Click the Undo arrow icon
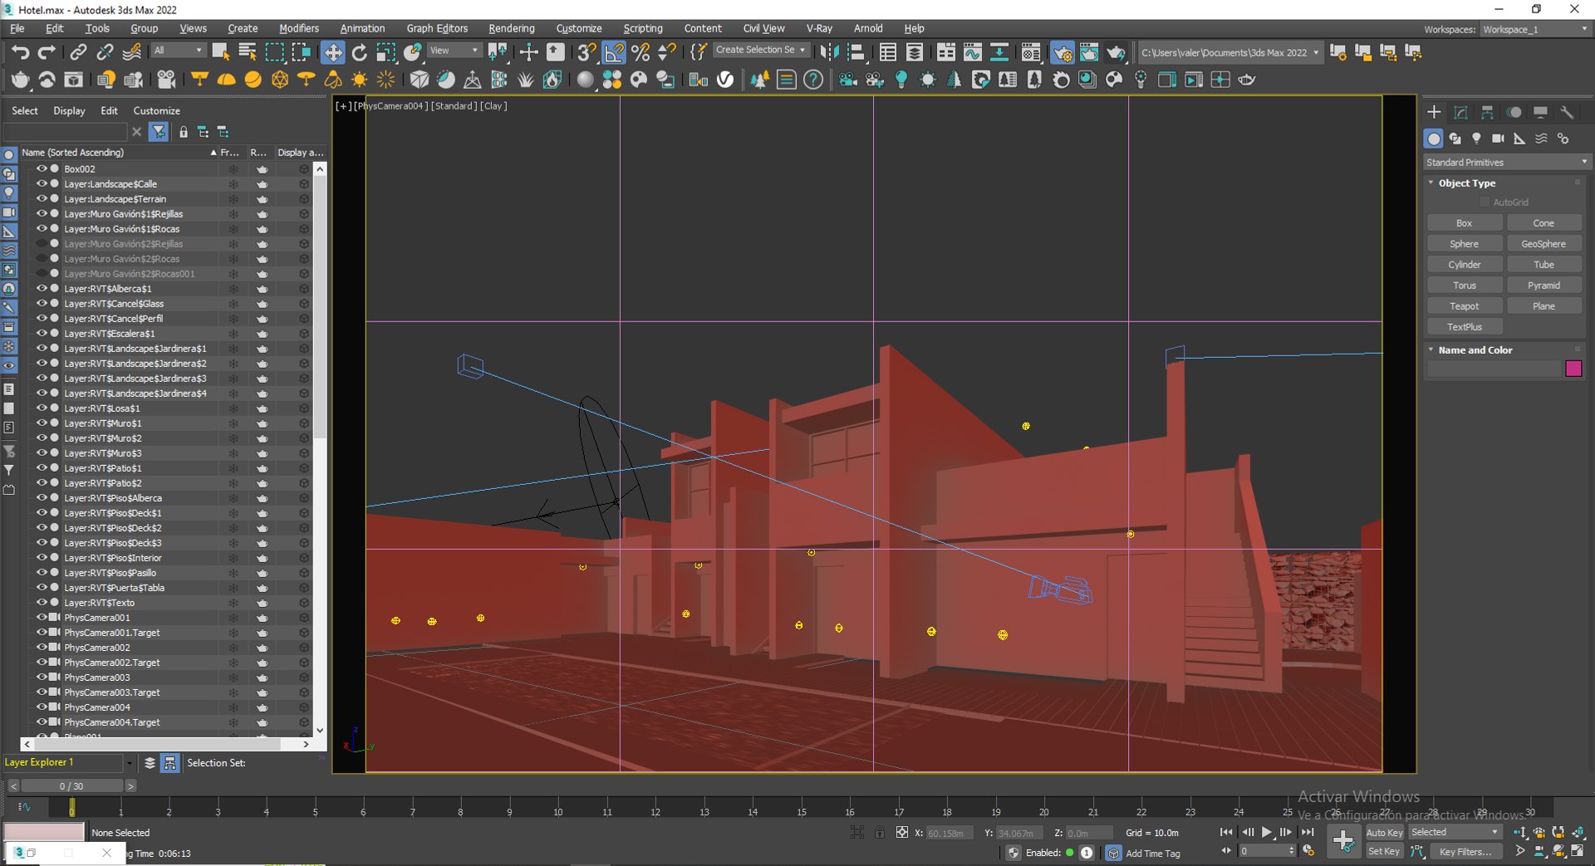The height and width of the screenshot is (866, 1595). pos(20,52)
